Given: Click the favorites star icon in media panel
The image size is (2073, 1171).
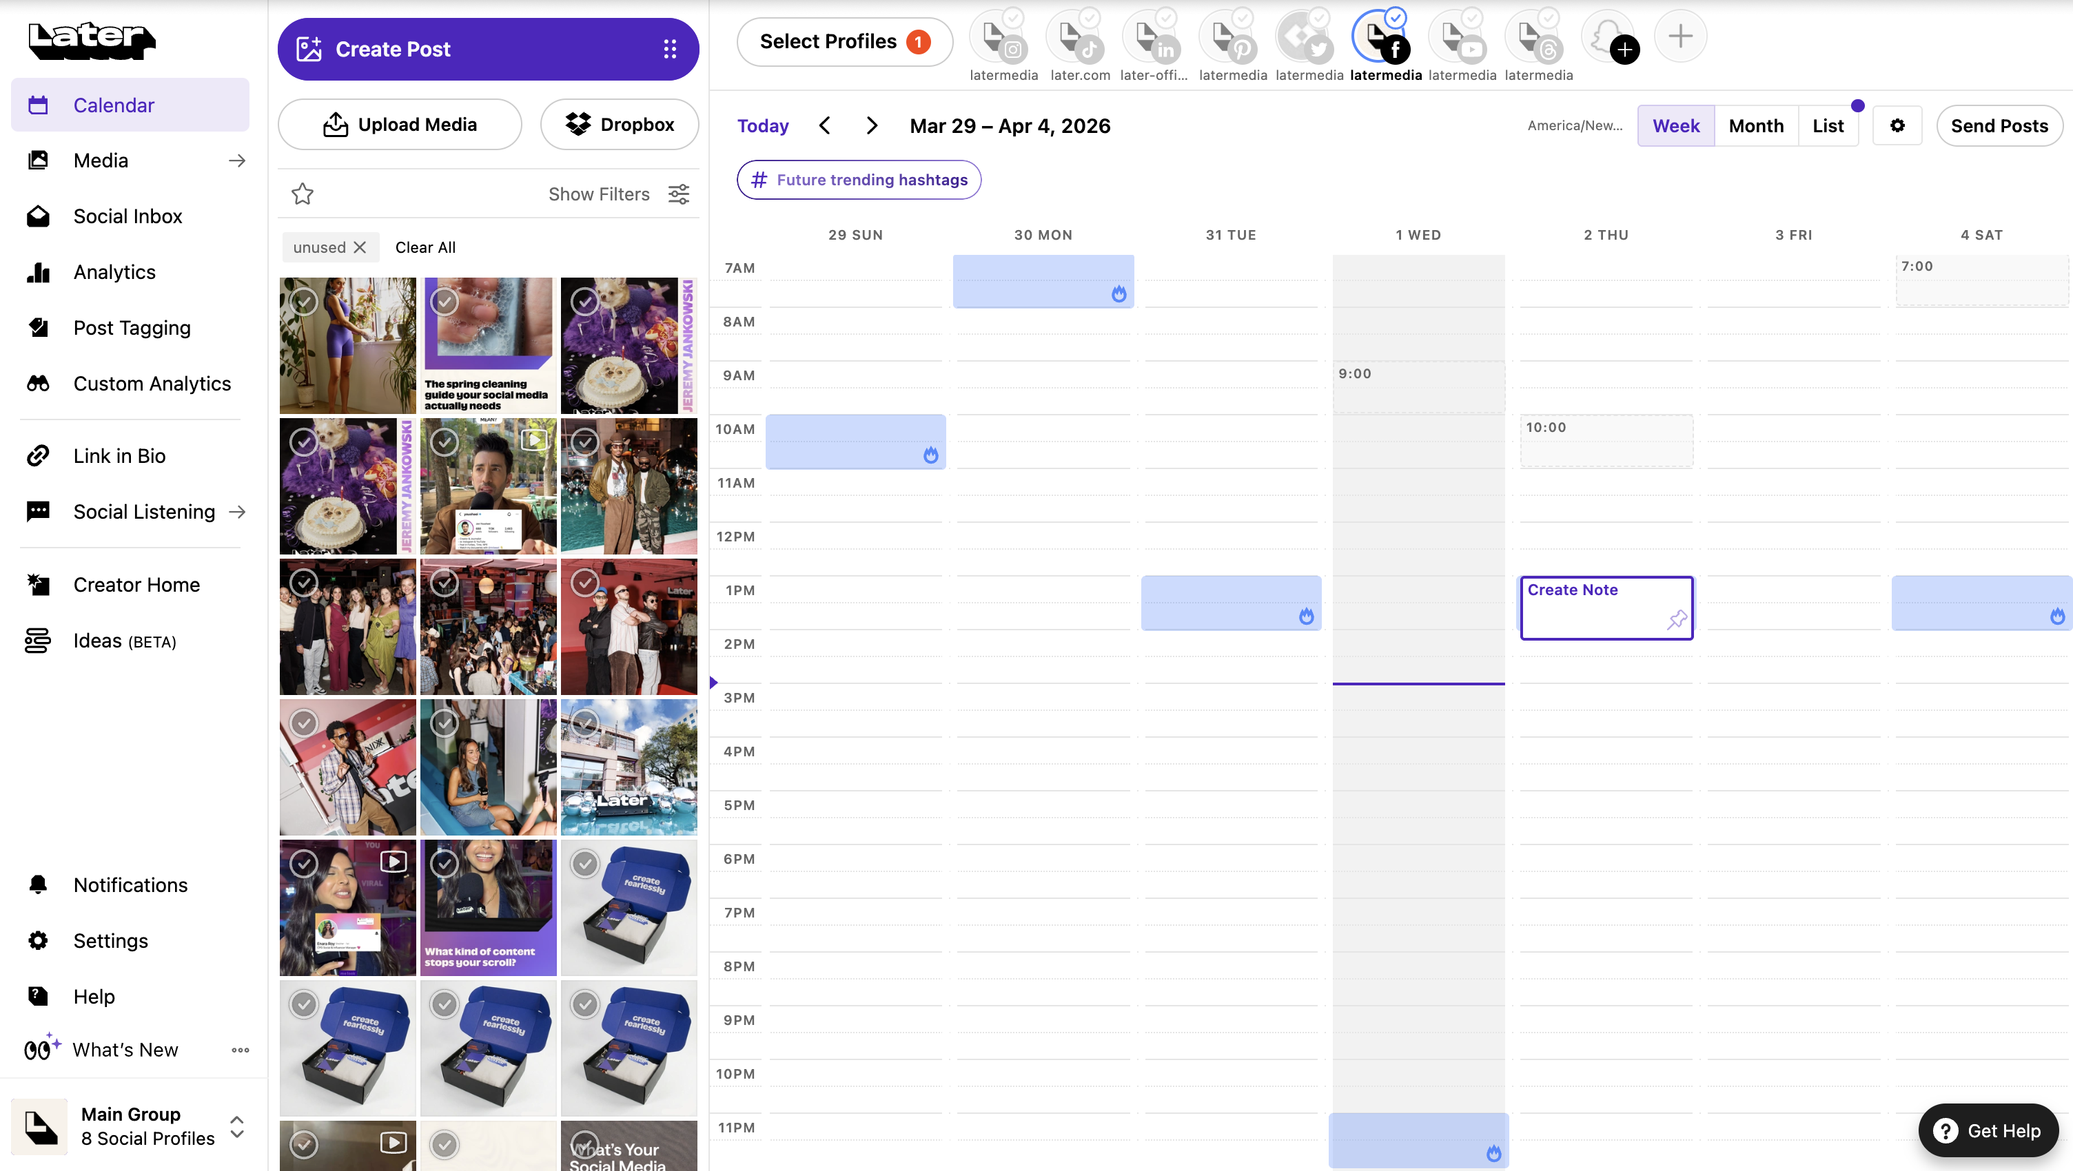Looking at the screenshot, I should (303, 194).
